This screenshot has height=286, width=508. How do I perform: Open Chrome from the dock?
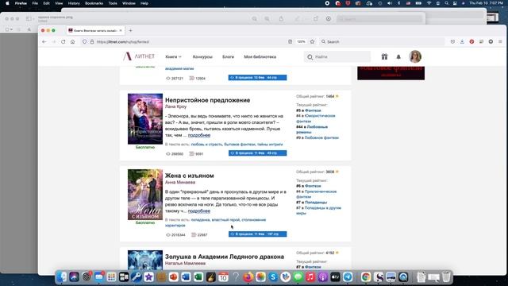[366, 277]
